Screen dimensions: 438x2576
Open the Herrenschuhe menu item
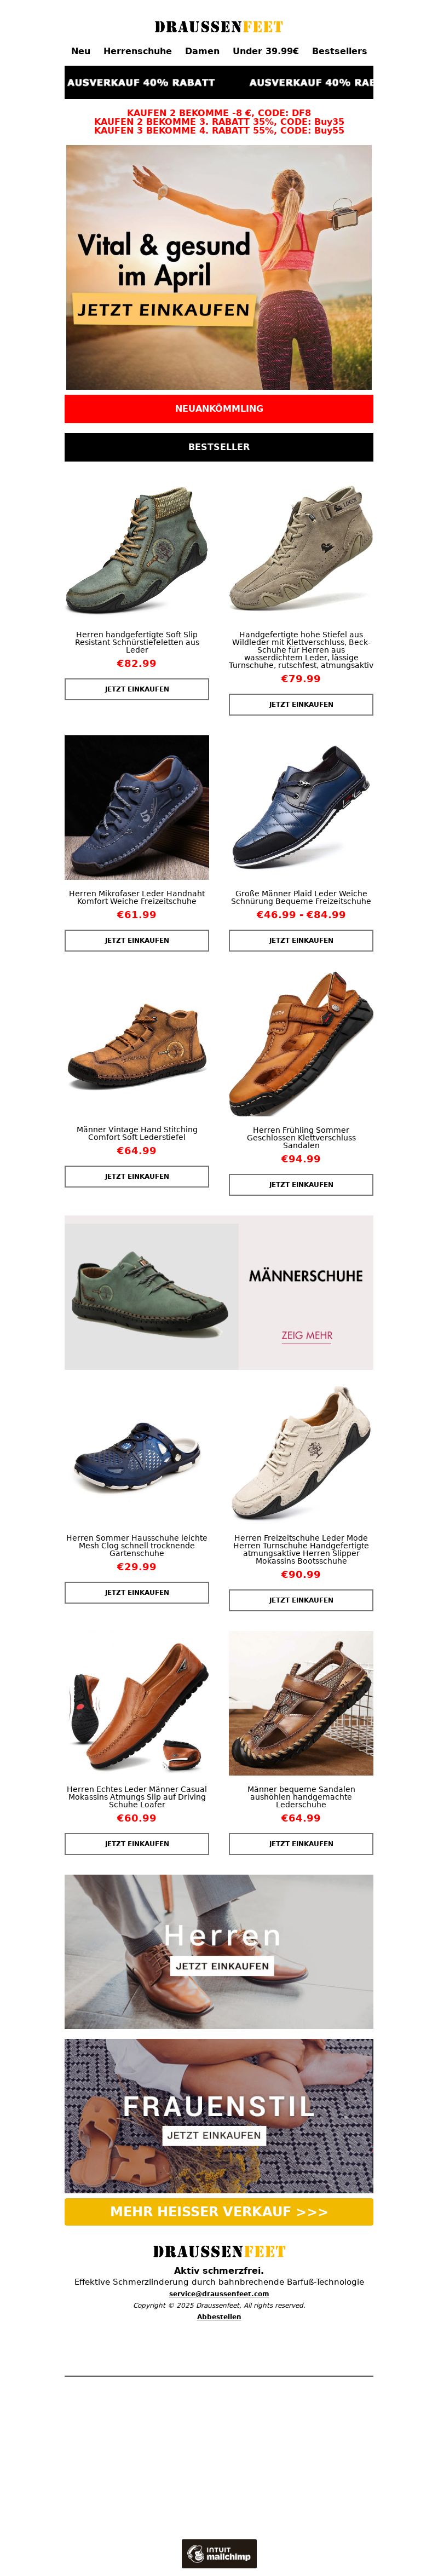pos(137,51)
